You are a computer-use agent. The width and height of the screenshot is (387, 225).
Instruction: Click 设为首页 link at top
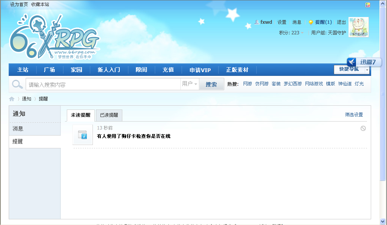[x=19, y=5]
